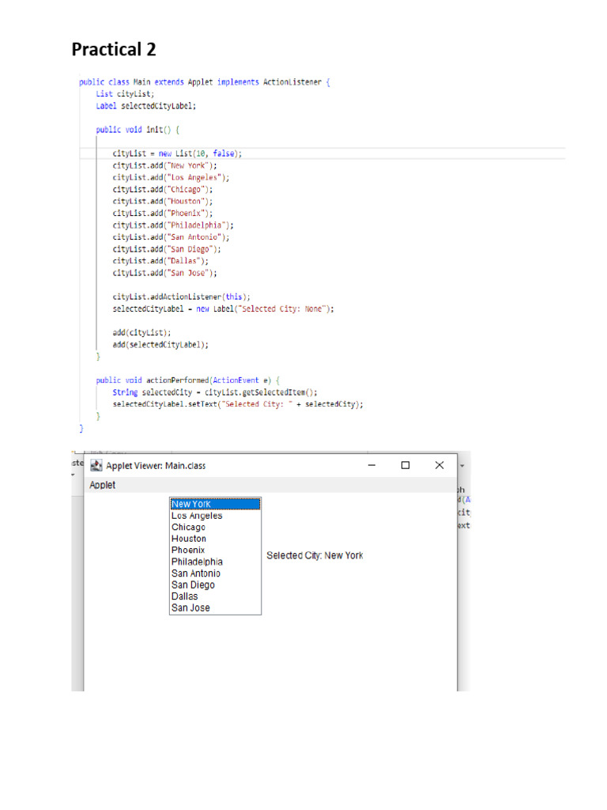Viewport: 607px width, 810px height.
Task: Select Phoenix from the city list
Action: click(x=188, y=550)
